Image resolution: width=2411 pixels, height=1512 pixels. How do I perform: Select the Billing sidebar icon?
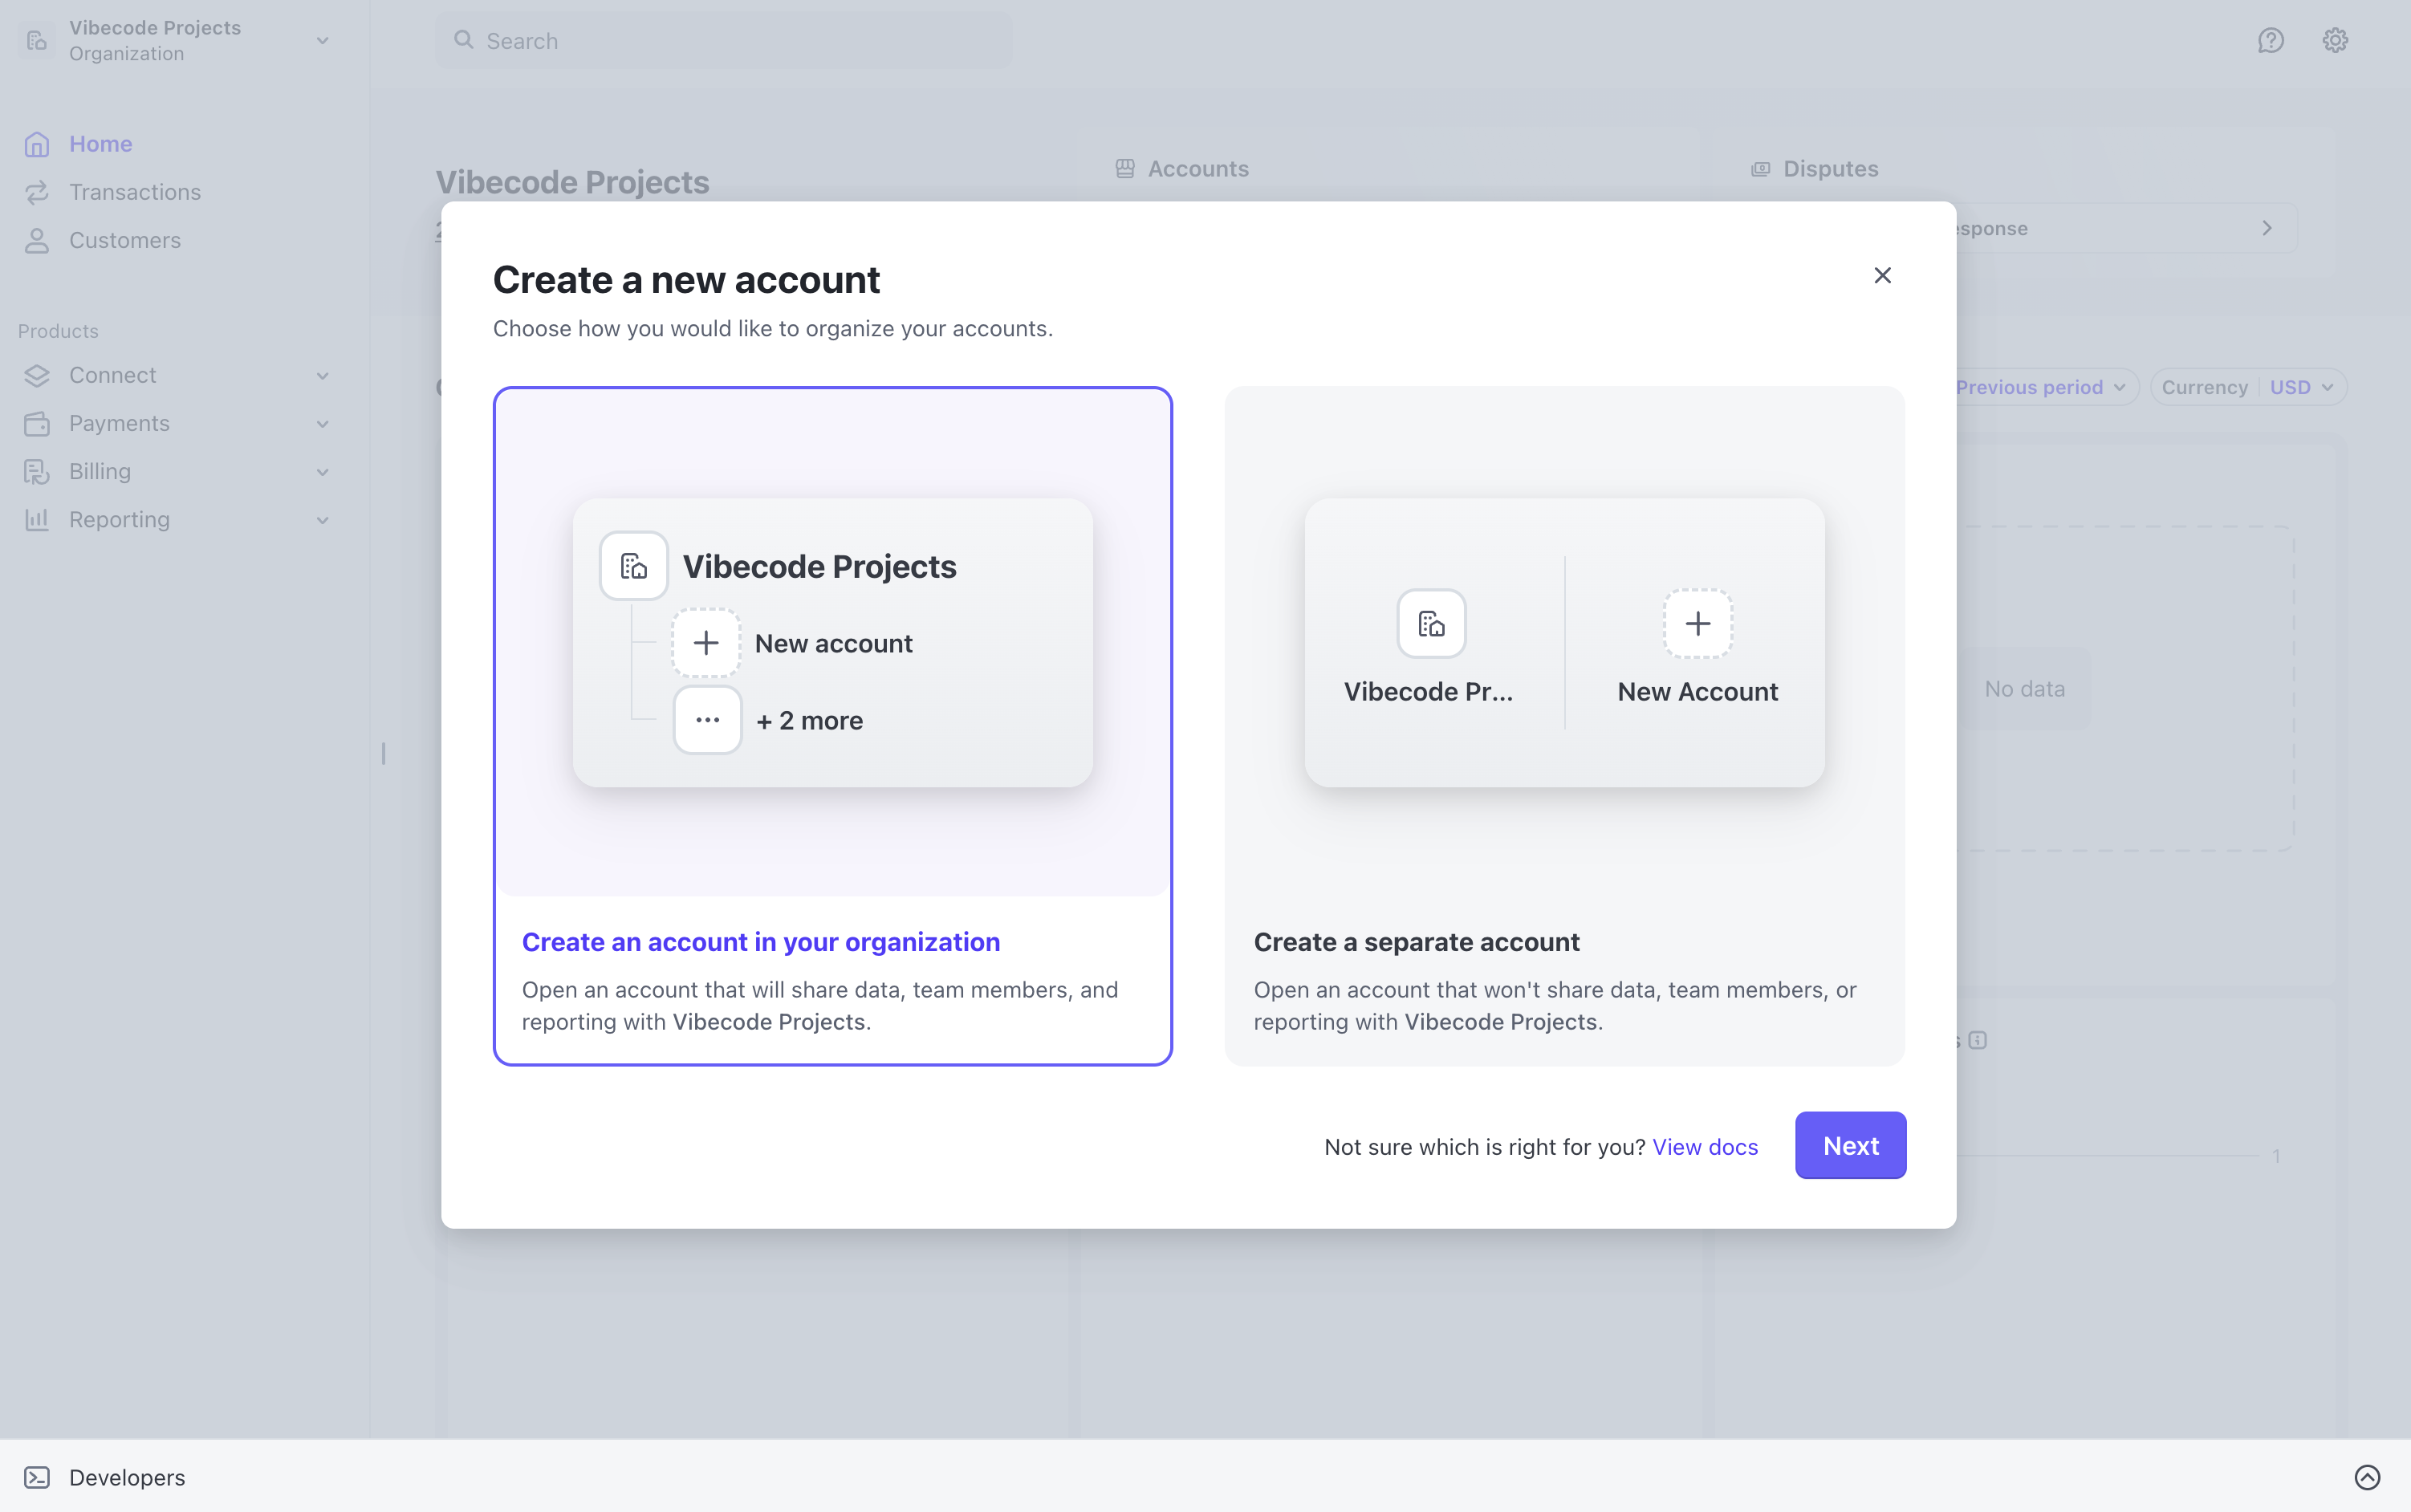(37, 471)
